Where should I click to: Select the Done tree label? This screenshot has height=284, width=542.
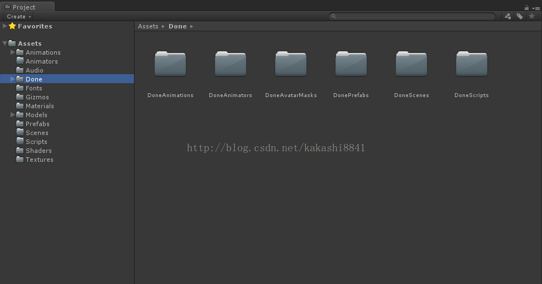point(34,79)
